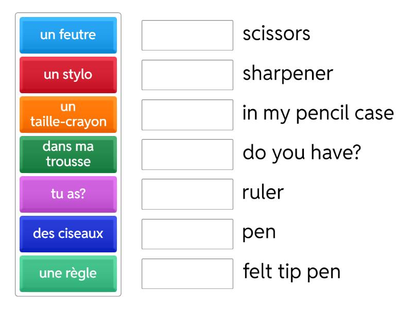Click the 'sharpener' definition label

[288, 74]
